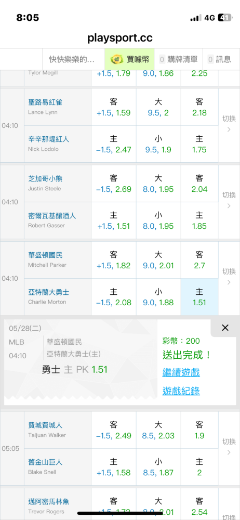
Task: Select 客 2.7 moneyline for 華盛頓國民
Action: [x=199, y=260]
